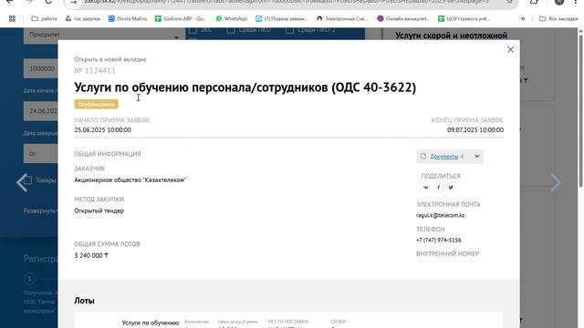
Task: Open the 'Шаблон АВР' sheet bookmark
Action: click(181, 18)
